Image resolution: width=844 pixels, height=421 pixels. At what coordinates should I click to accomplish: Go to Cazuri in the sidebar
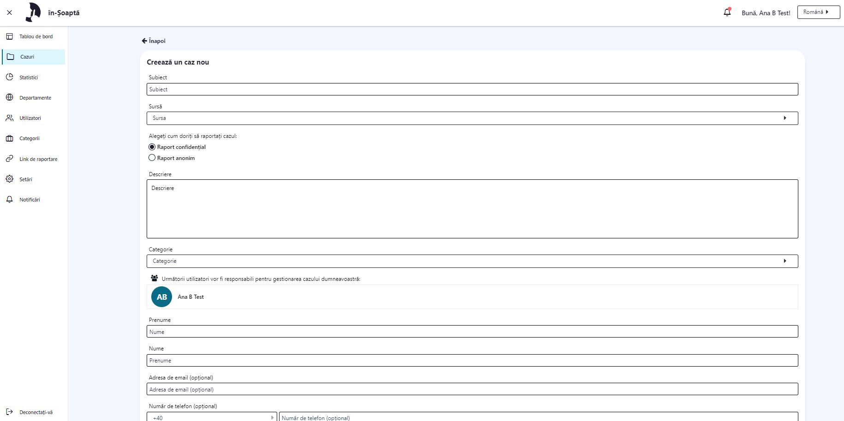coord(27,57)
